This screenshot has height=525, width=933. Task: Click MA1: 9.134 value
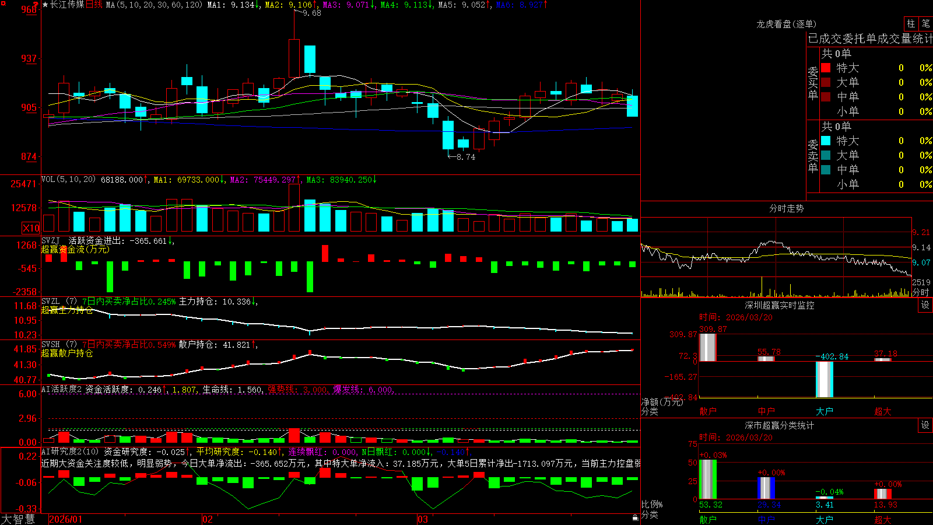(x=233, y=5)
